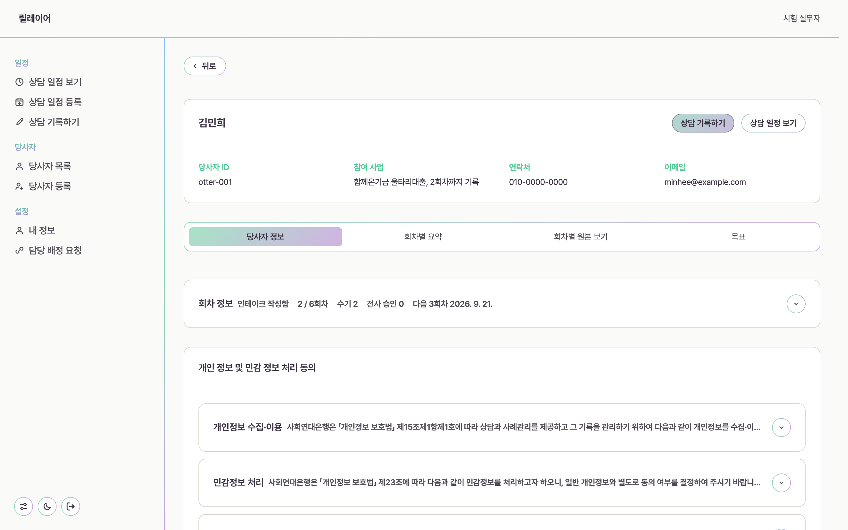Click the 전사 승인 0 count text

(x=385, y=304)
